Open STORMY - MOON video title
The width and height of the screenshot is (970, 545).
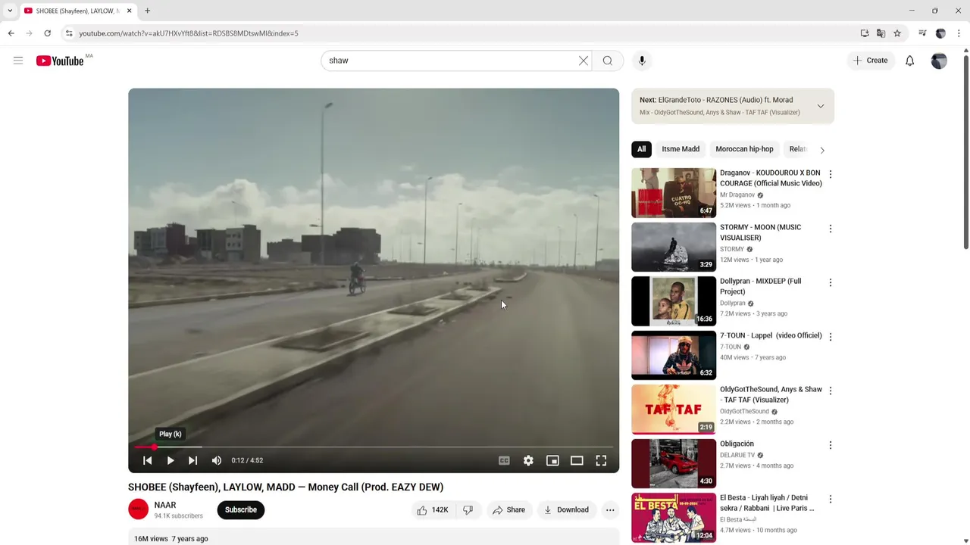click(760, 232)
